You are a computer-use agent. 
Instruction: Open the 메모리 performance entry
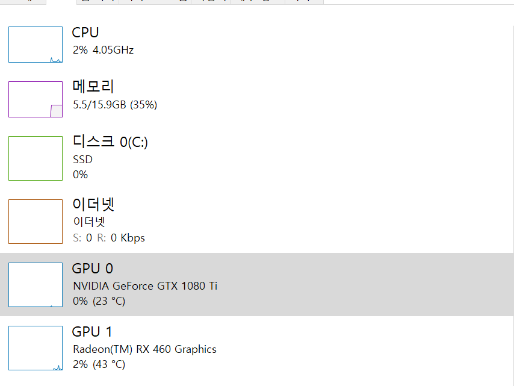coord(93,87)
